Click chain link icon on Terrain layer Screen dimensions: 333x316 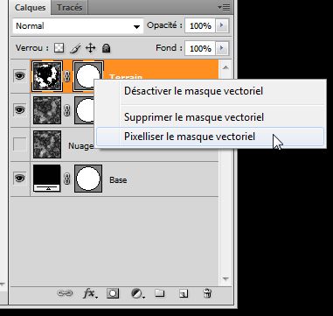click(67, 76)
